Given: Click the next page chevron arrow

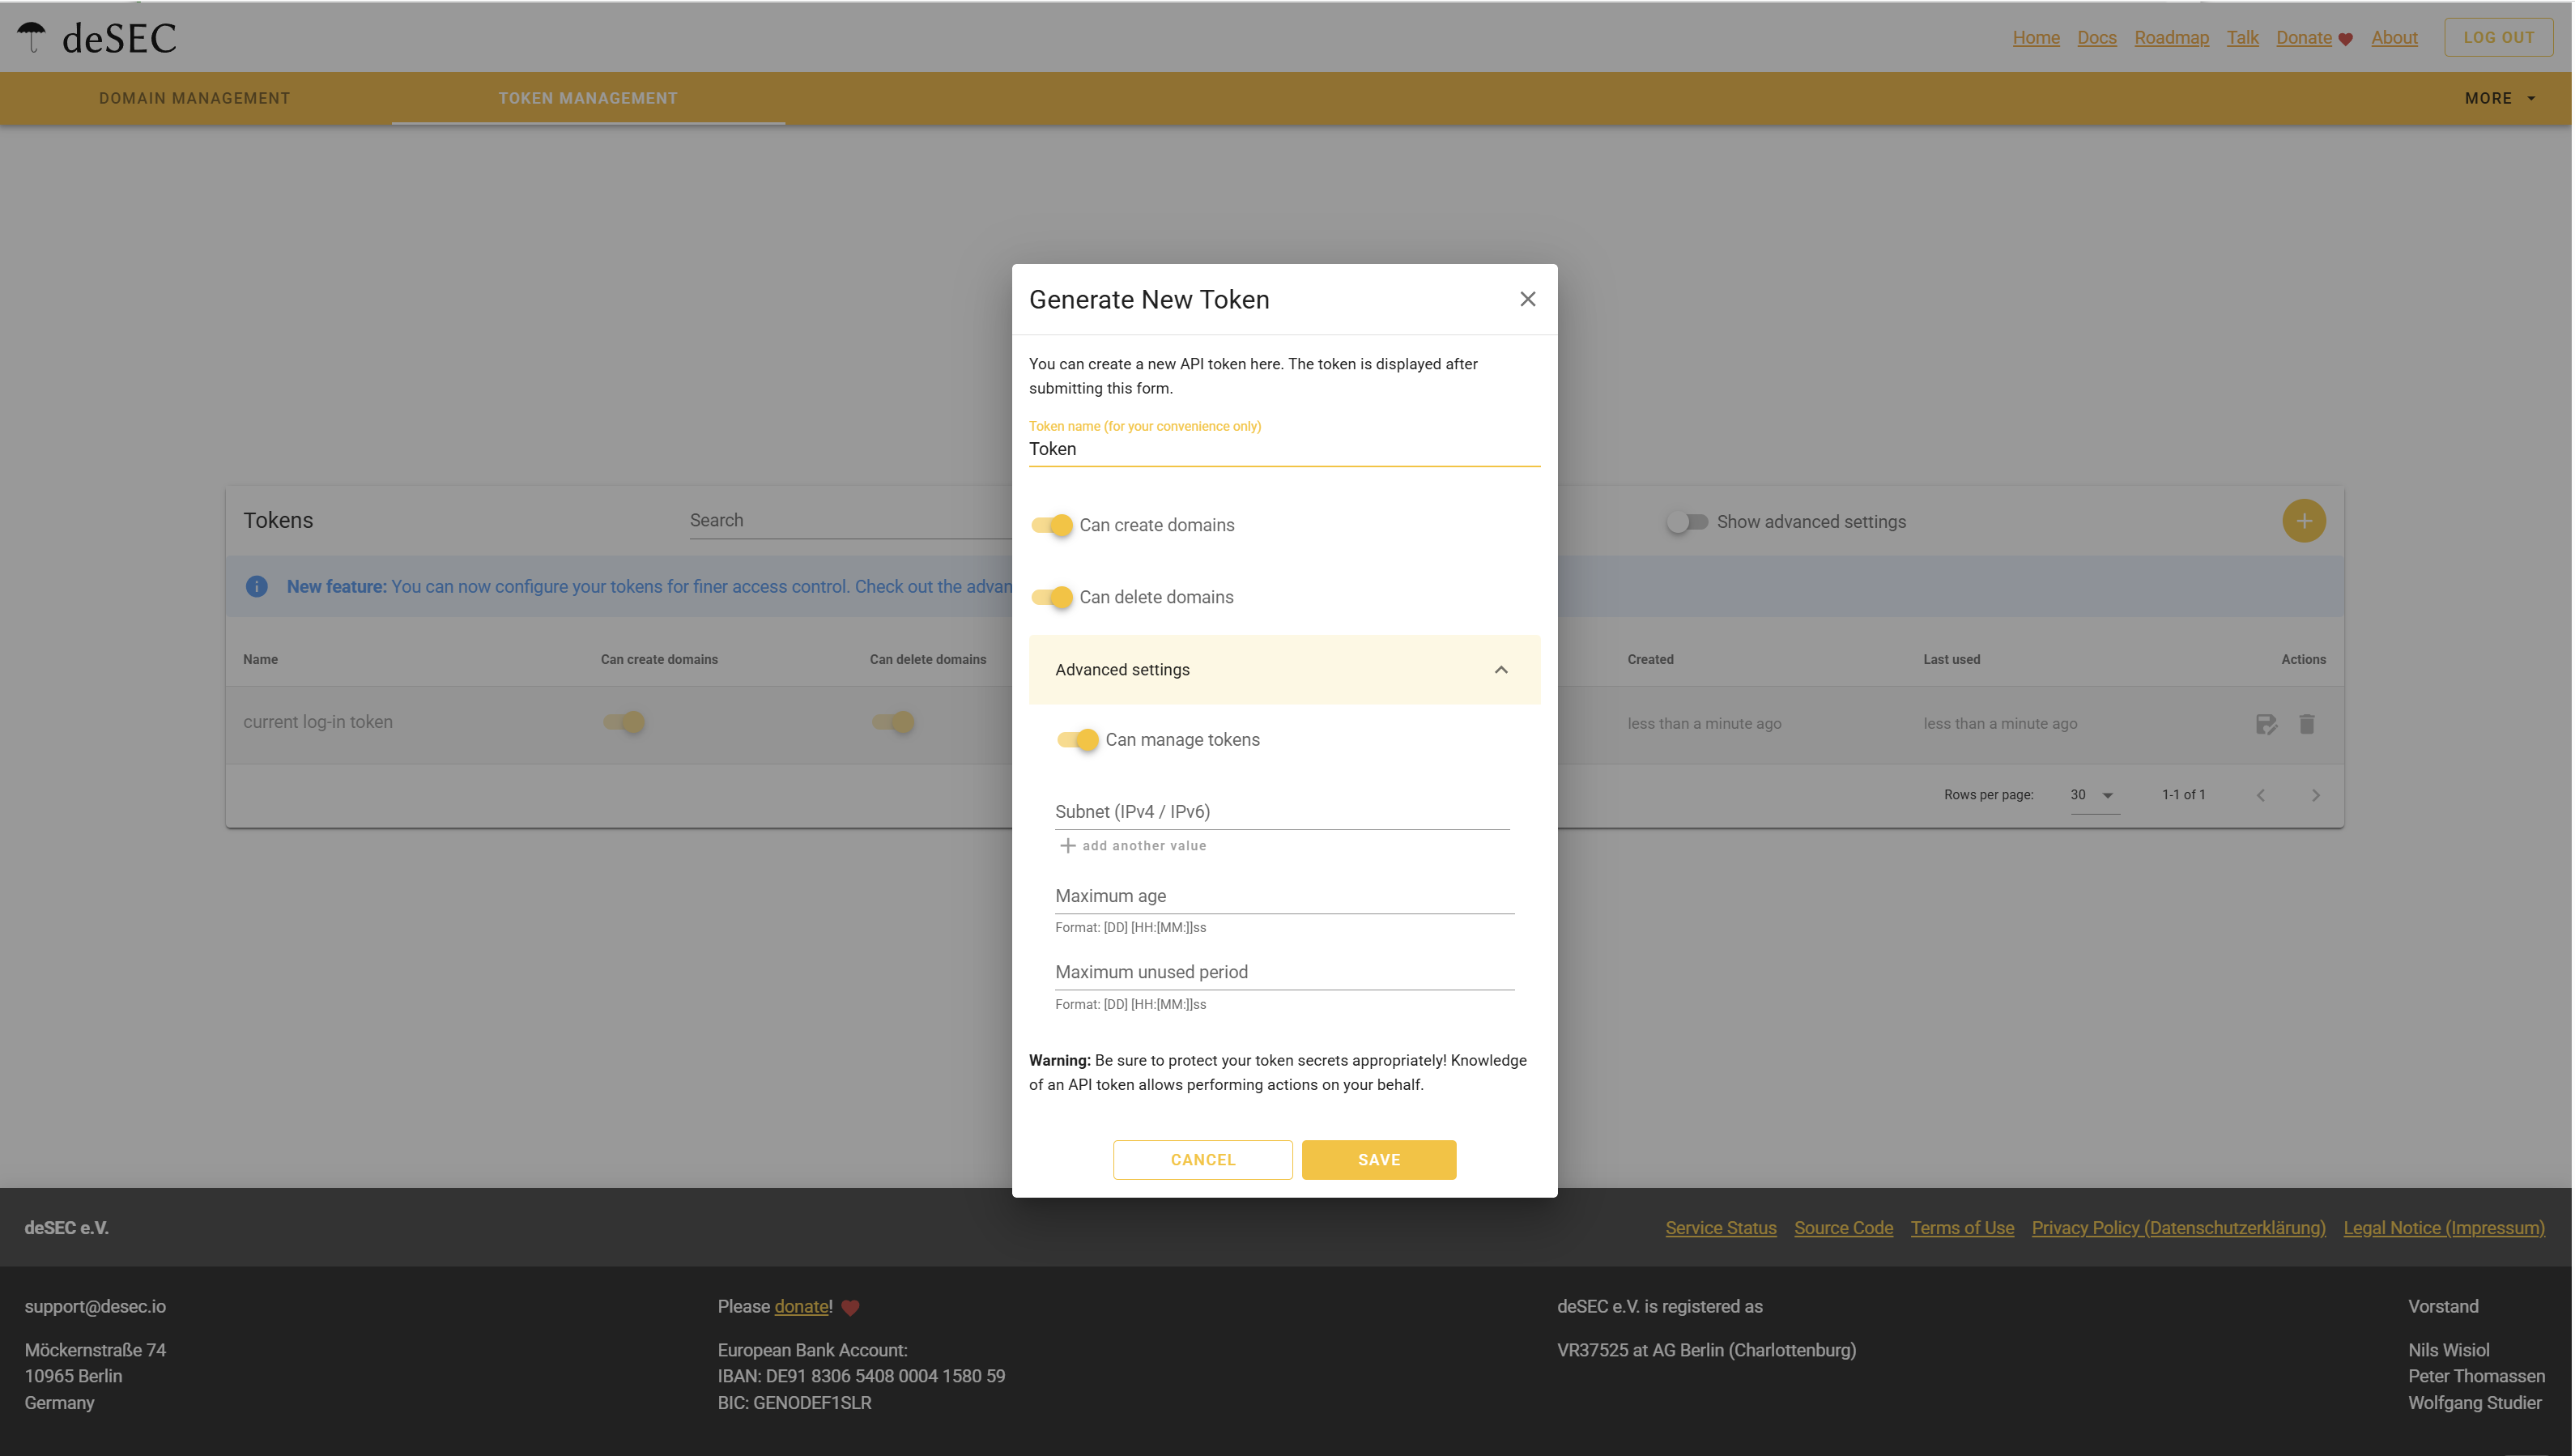Looking at the screenshot, I should tap(2316, 795).
